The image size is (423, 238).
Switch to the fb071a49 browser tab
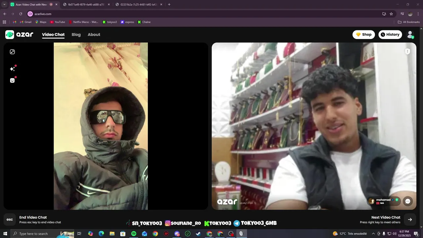(x=85, y=5)
